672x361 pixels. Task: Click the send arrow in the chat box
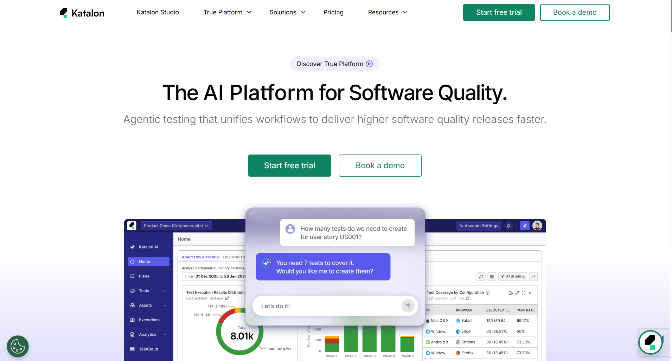point(408,306)
